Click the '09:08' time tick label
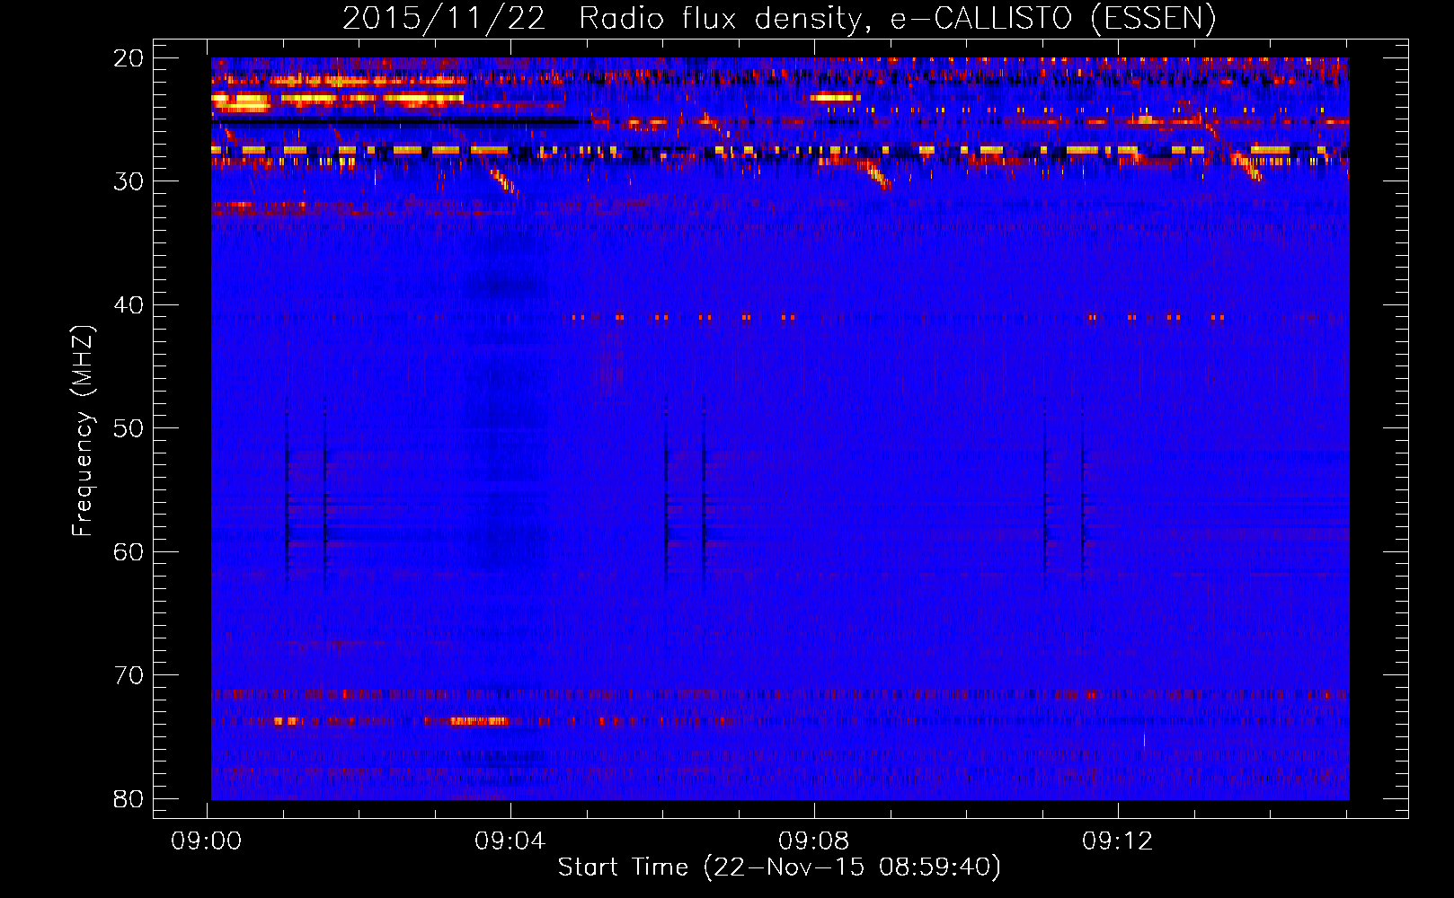The width and height of the screenshot is (1454, 898). (814, 841)
